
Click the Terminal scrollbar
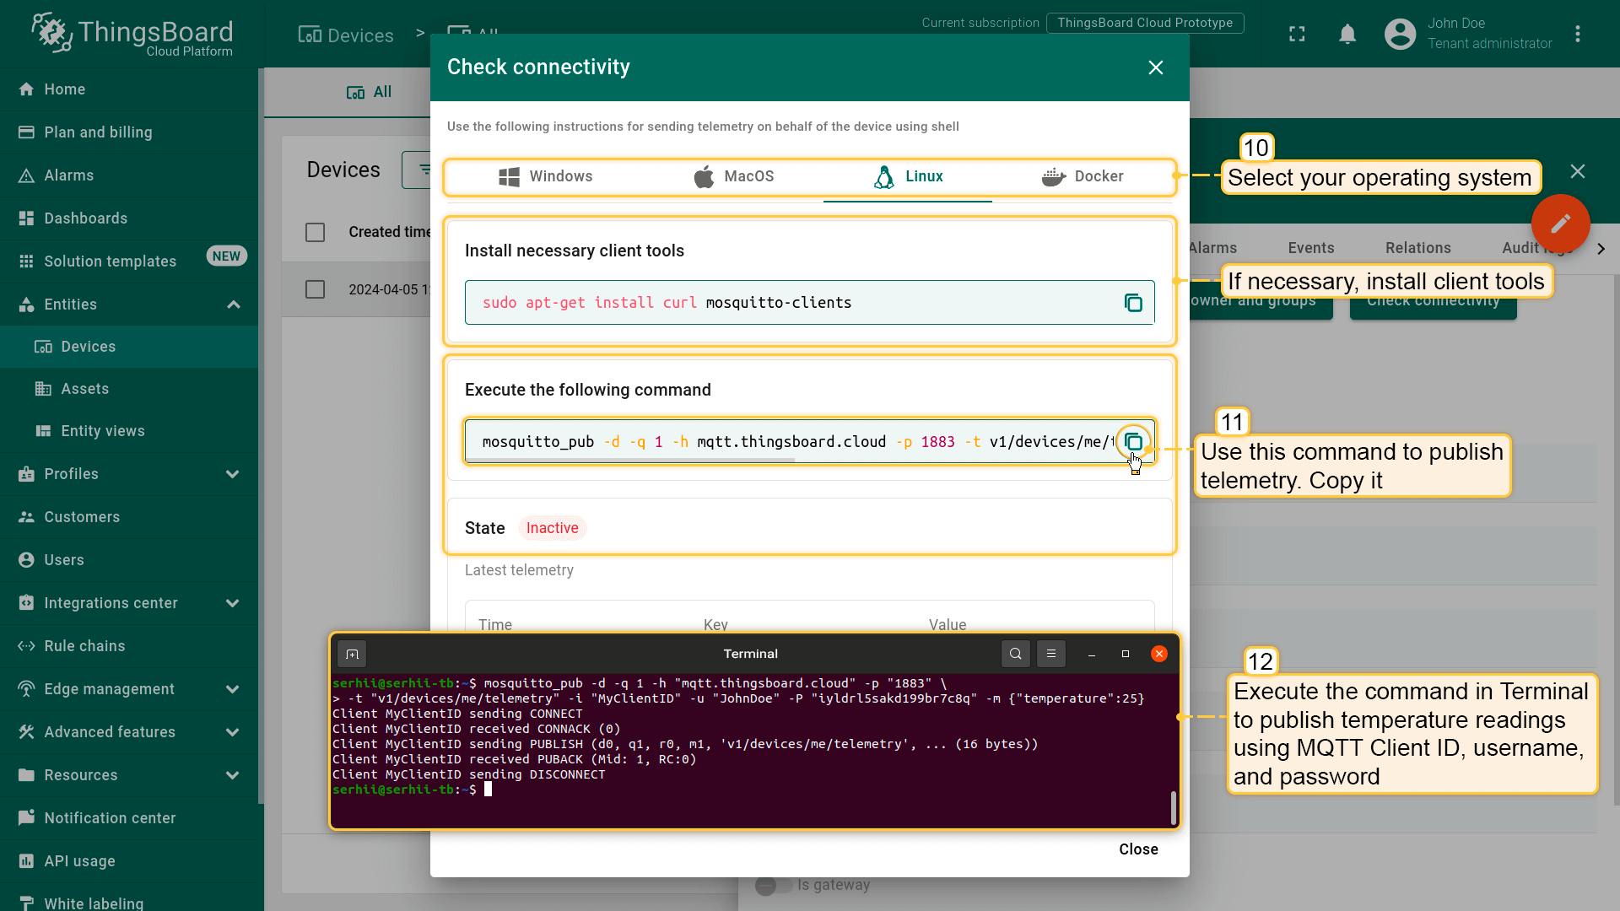coord(1173,807)
